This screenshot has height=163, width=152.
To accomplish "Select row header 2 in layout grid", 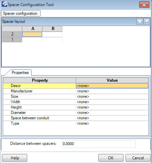I will click(x=12, y=34).
